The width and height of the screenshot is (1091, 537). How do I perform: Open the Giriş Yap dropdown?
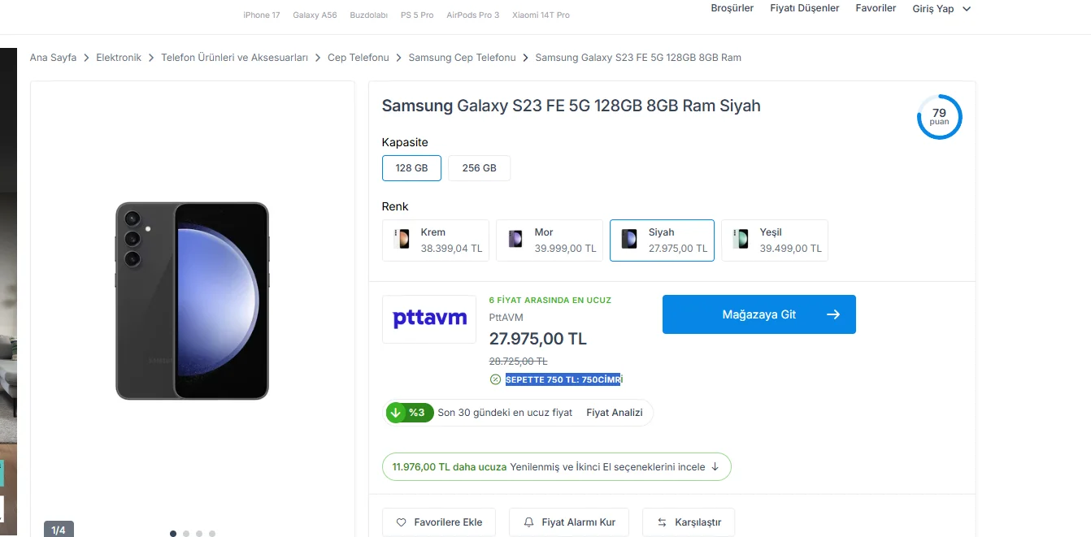pos(941,9)
